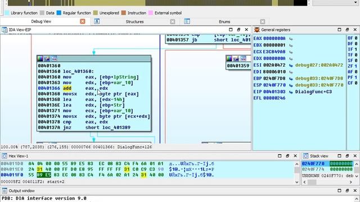This screenshot has height=202, width=360.
Task: Click the EAX register value 0000000A
Action: (274, 39)
